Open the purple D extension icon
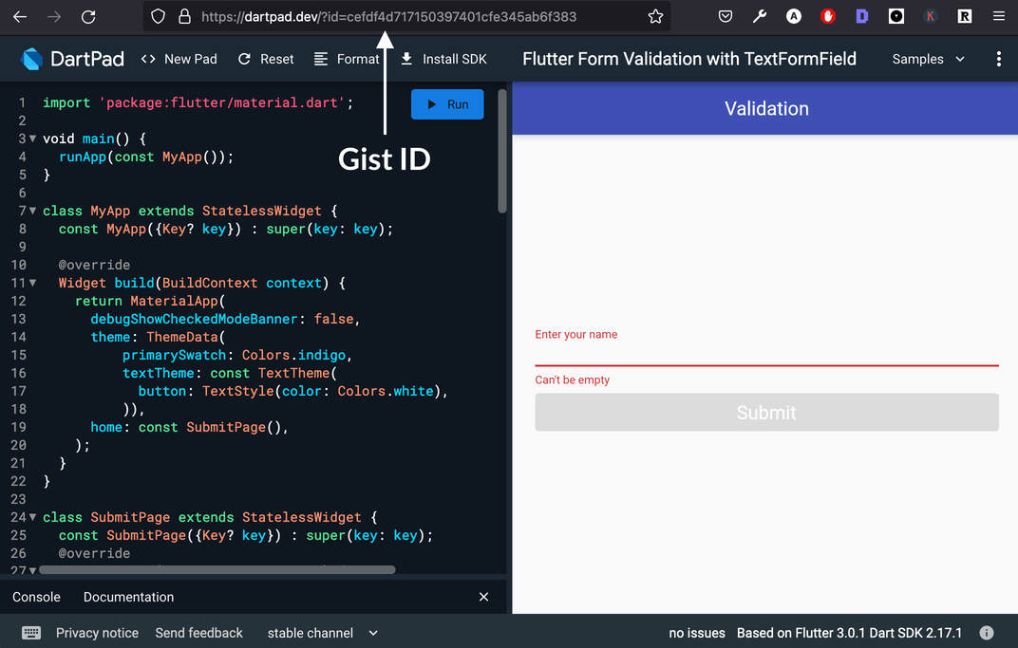This screenshot has height=648, width=1018. 861,17
